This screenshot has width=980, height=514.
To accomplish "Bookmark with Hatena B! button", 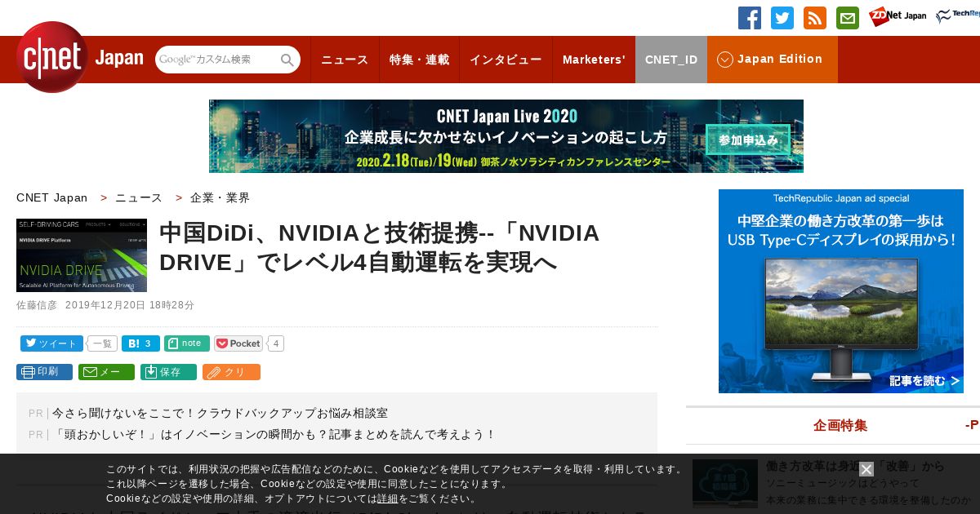I will [x=140, y=343].
